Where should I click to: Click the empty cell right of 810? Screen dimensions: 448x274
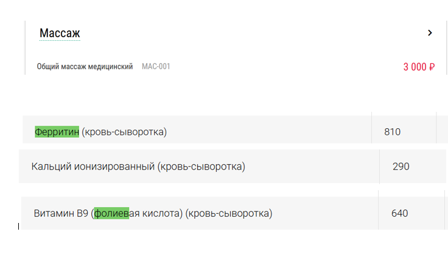tap(443, 130)
